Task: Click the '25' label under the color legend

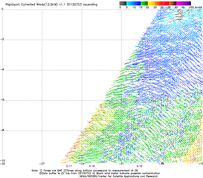Action: coord(155,7)
